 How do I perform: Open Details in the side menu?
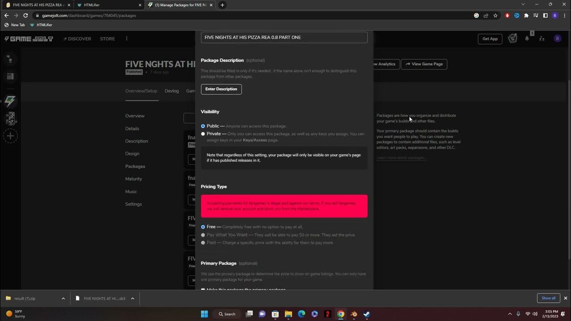coord(132,128)
